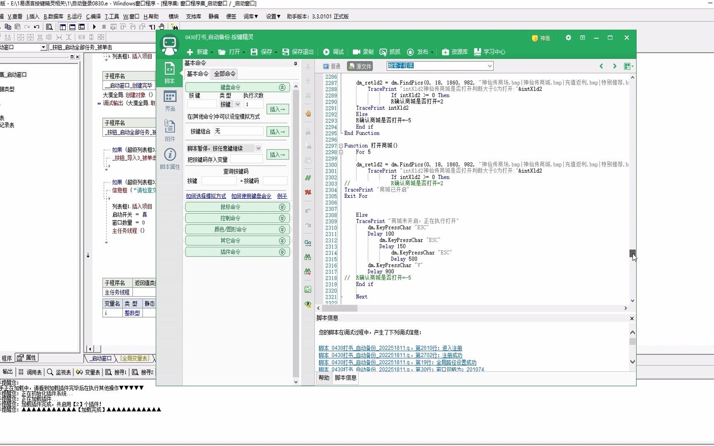Expand the 控制命令 section
The height and width of the screenshot is (446, 714).
pos(282,218)
